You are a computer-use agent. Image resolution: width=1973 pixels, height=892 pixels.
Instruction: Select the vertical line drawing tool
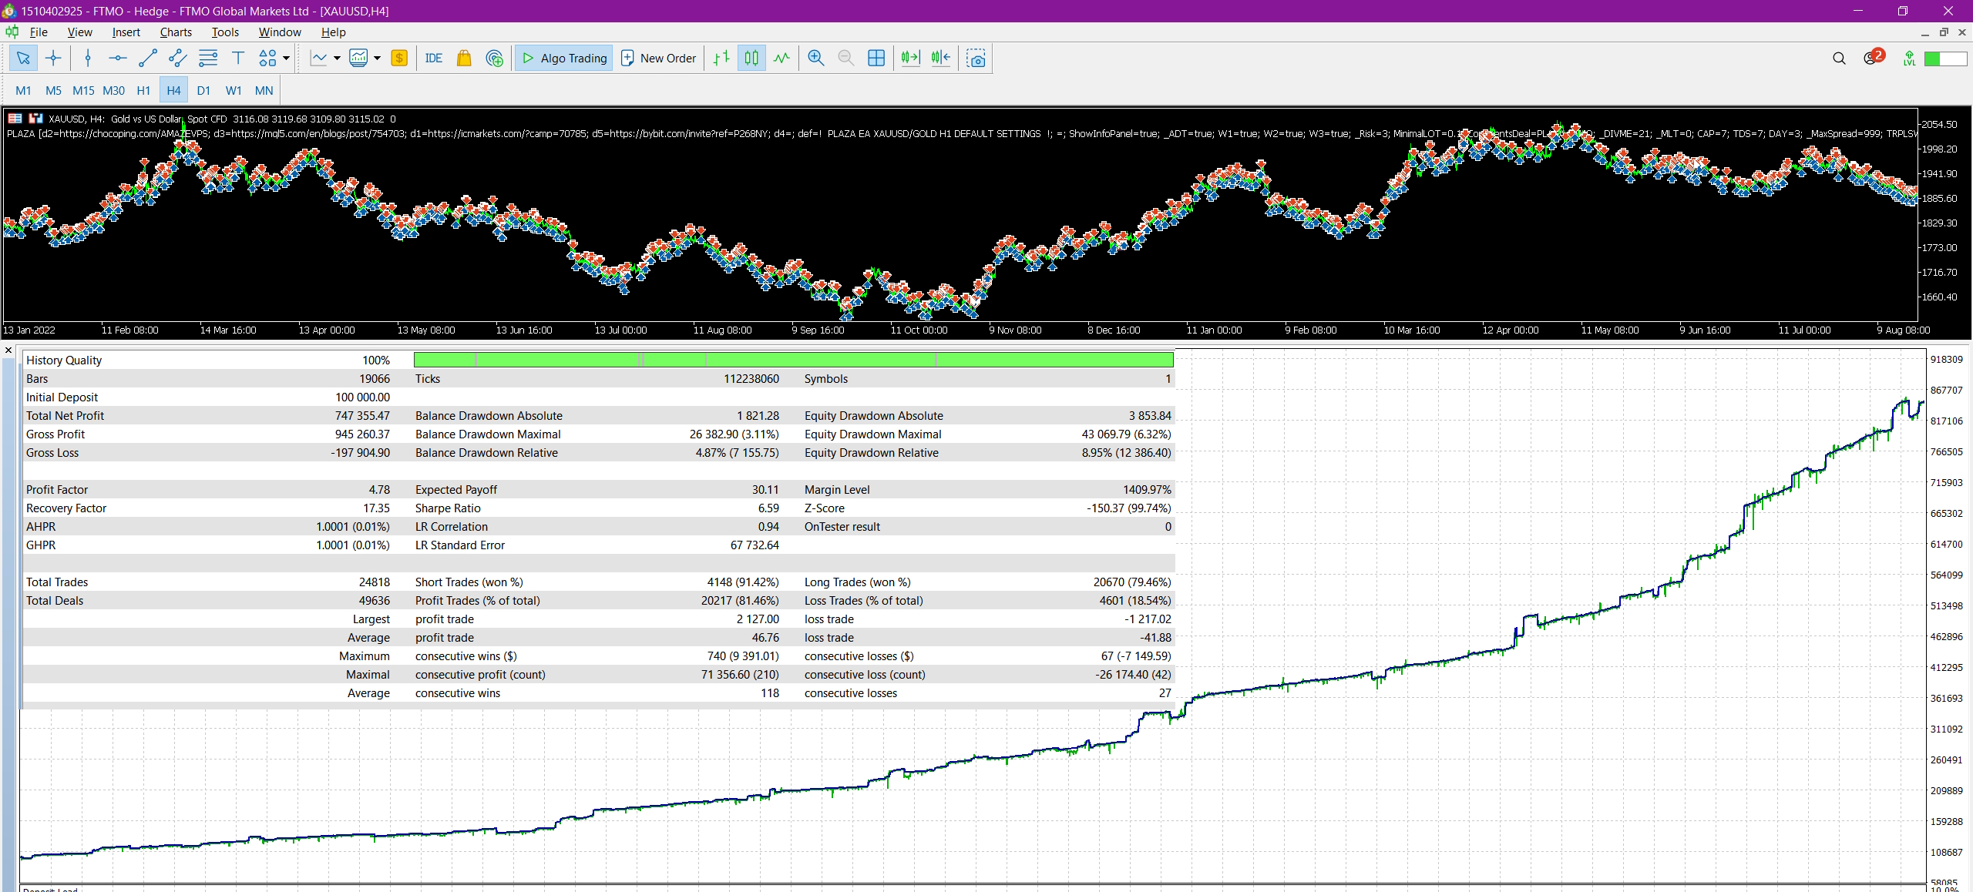pos(88,58)
